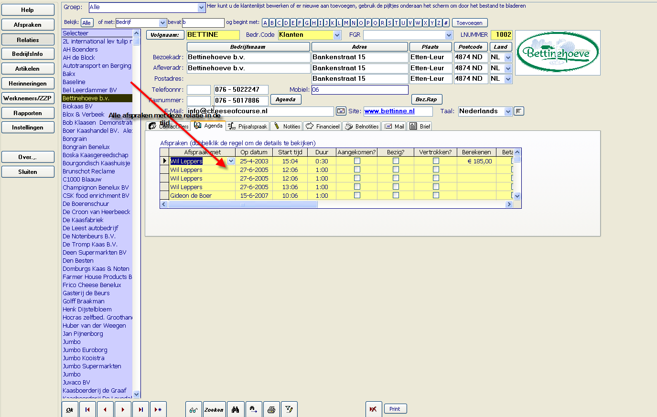
Task: Click the printer icon in bottom toolbar
Action: click(x=271, y=410)
